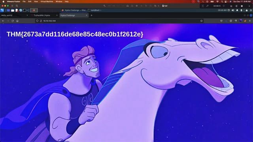Open the text editor launcher in Kali panel
The height and width of the screenshot is (142, 253).
pos(17,10)
